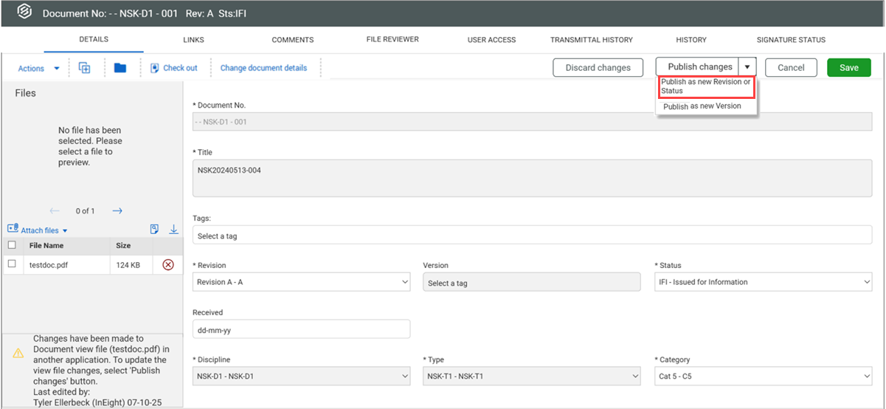This screenshot has height=409, width=886.
Task: Click the Change document details link
Action: click(x=263, y=68)
